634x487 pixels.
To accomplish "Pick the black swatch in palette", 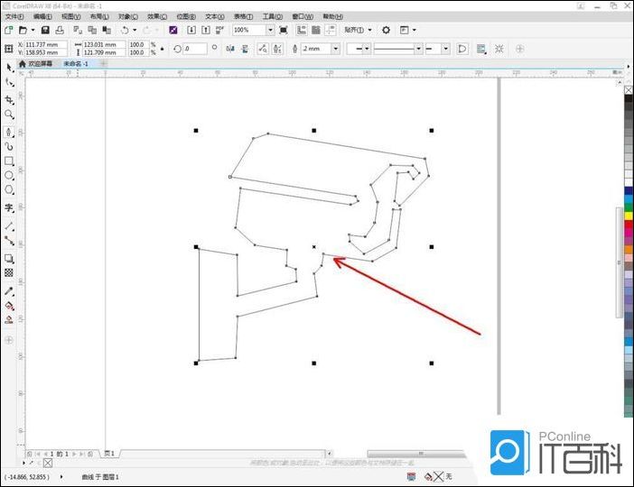I will 629,98.
